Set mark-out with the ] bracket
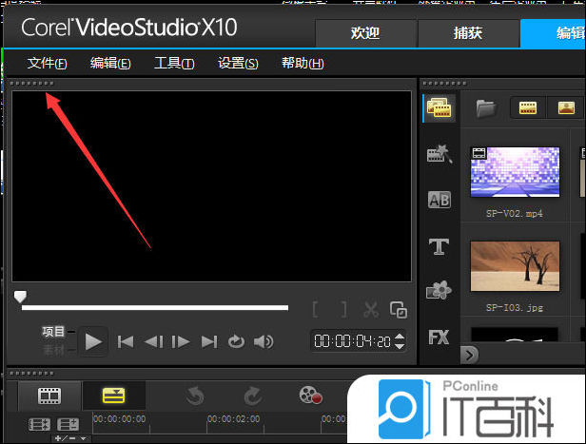 [x=343, y=310]
